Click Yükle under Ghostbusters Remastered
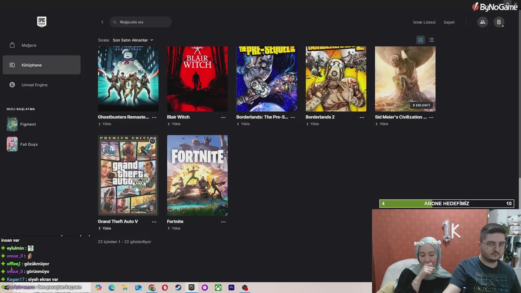 click(x=105, y=124)
